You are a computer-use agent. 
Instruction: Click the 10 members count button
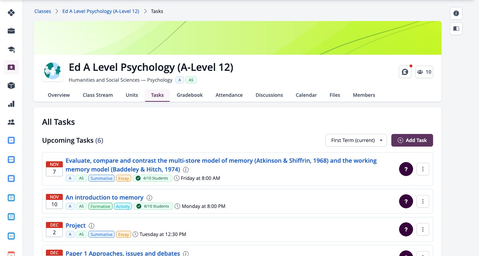tap(424, 72)
